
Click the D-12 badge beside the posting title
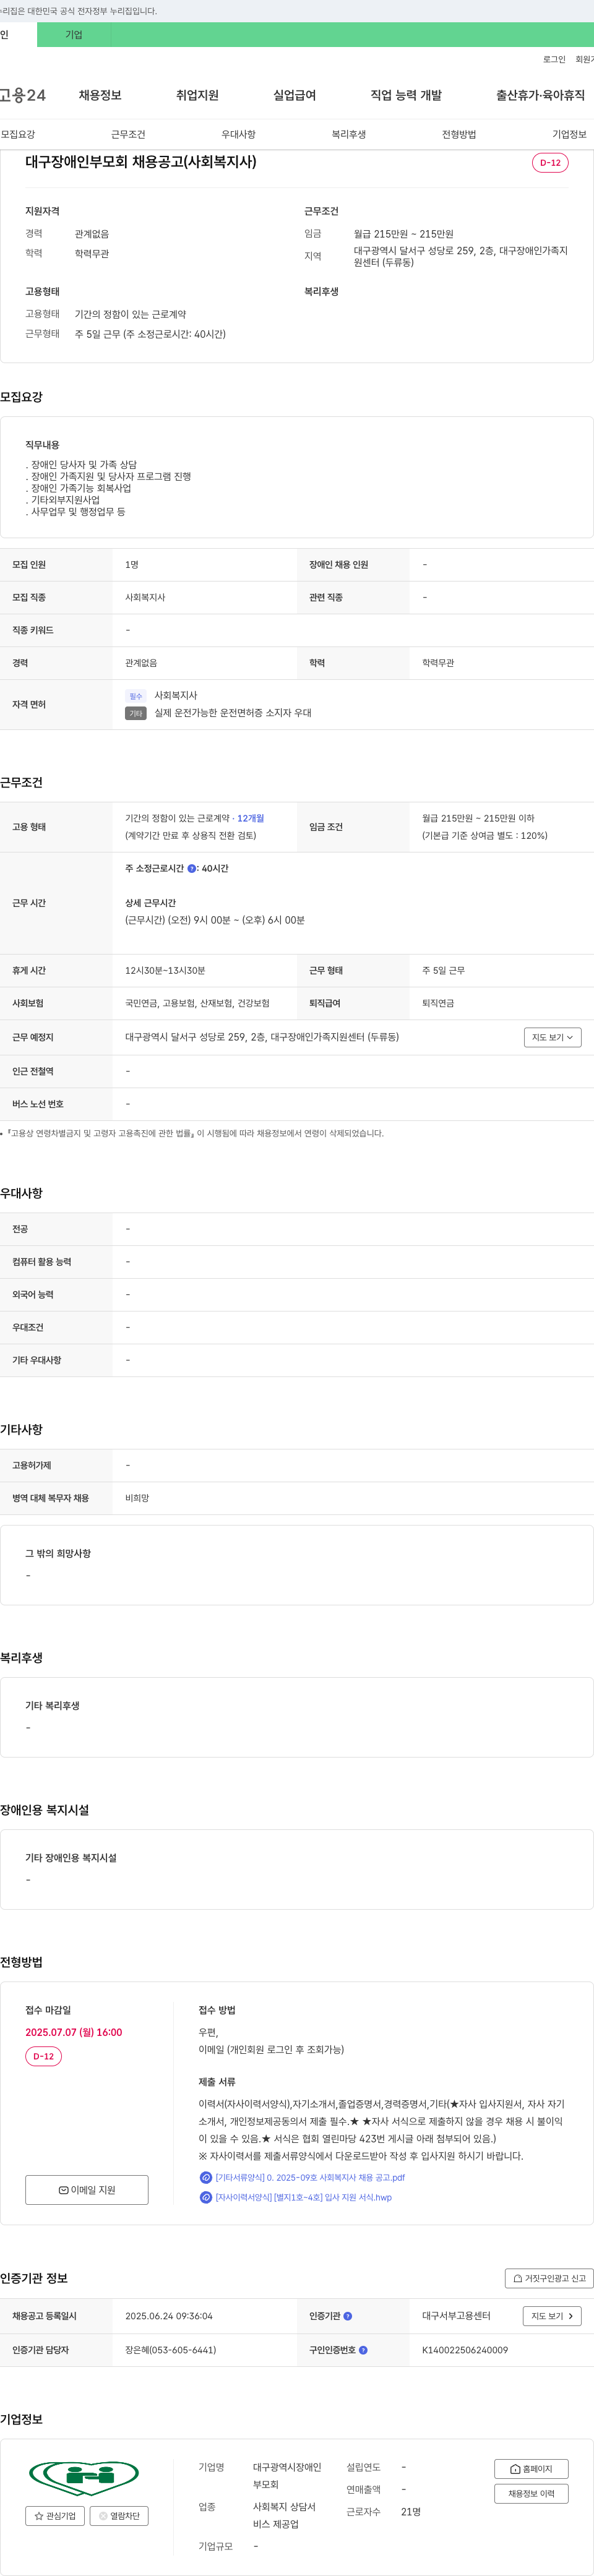(550, 163)
